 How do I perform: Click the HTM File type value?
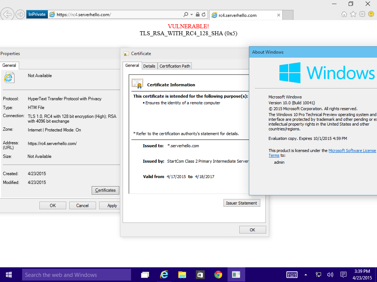tap(36, 108)
